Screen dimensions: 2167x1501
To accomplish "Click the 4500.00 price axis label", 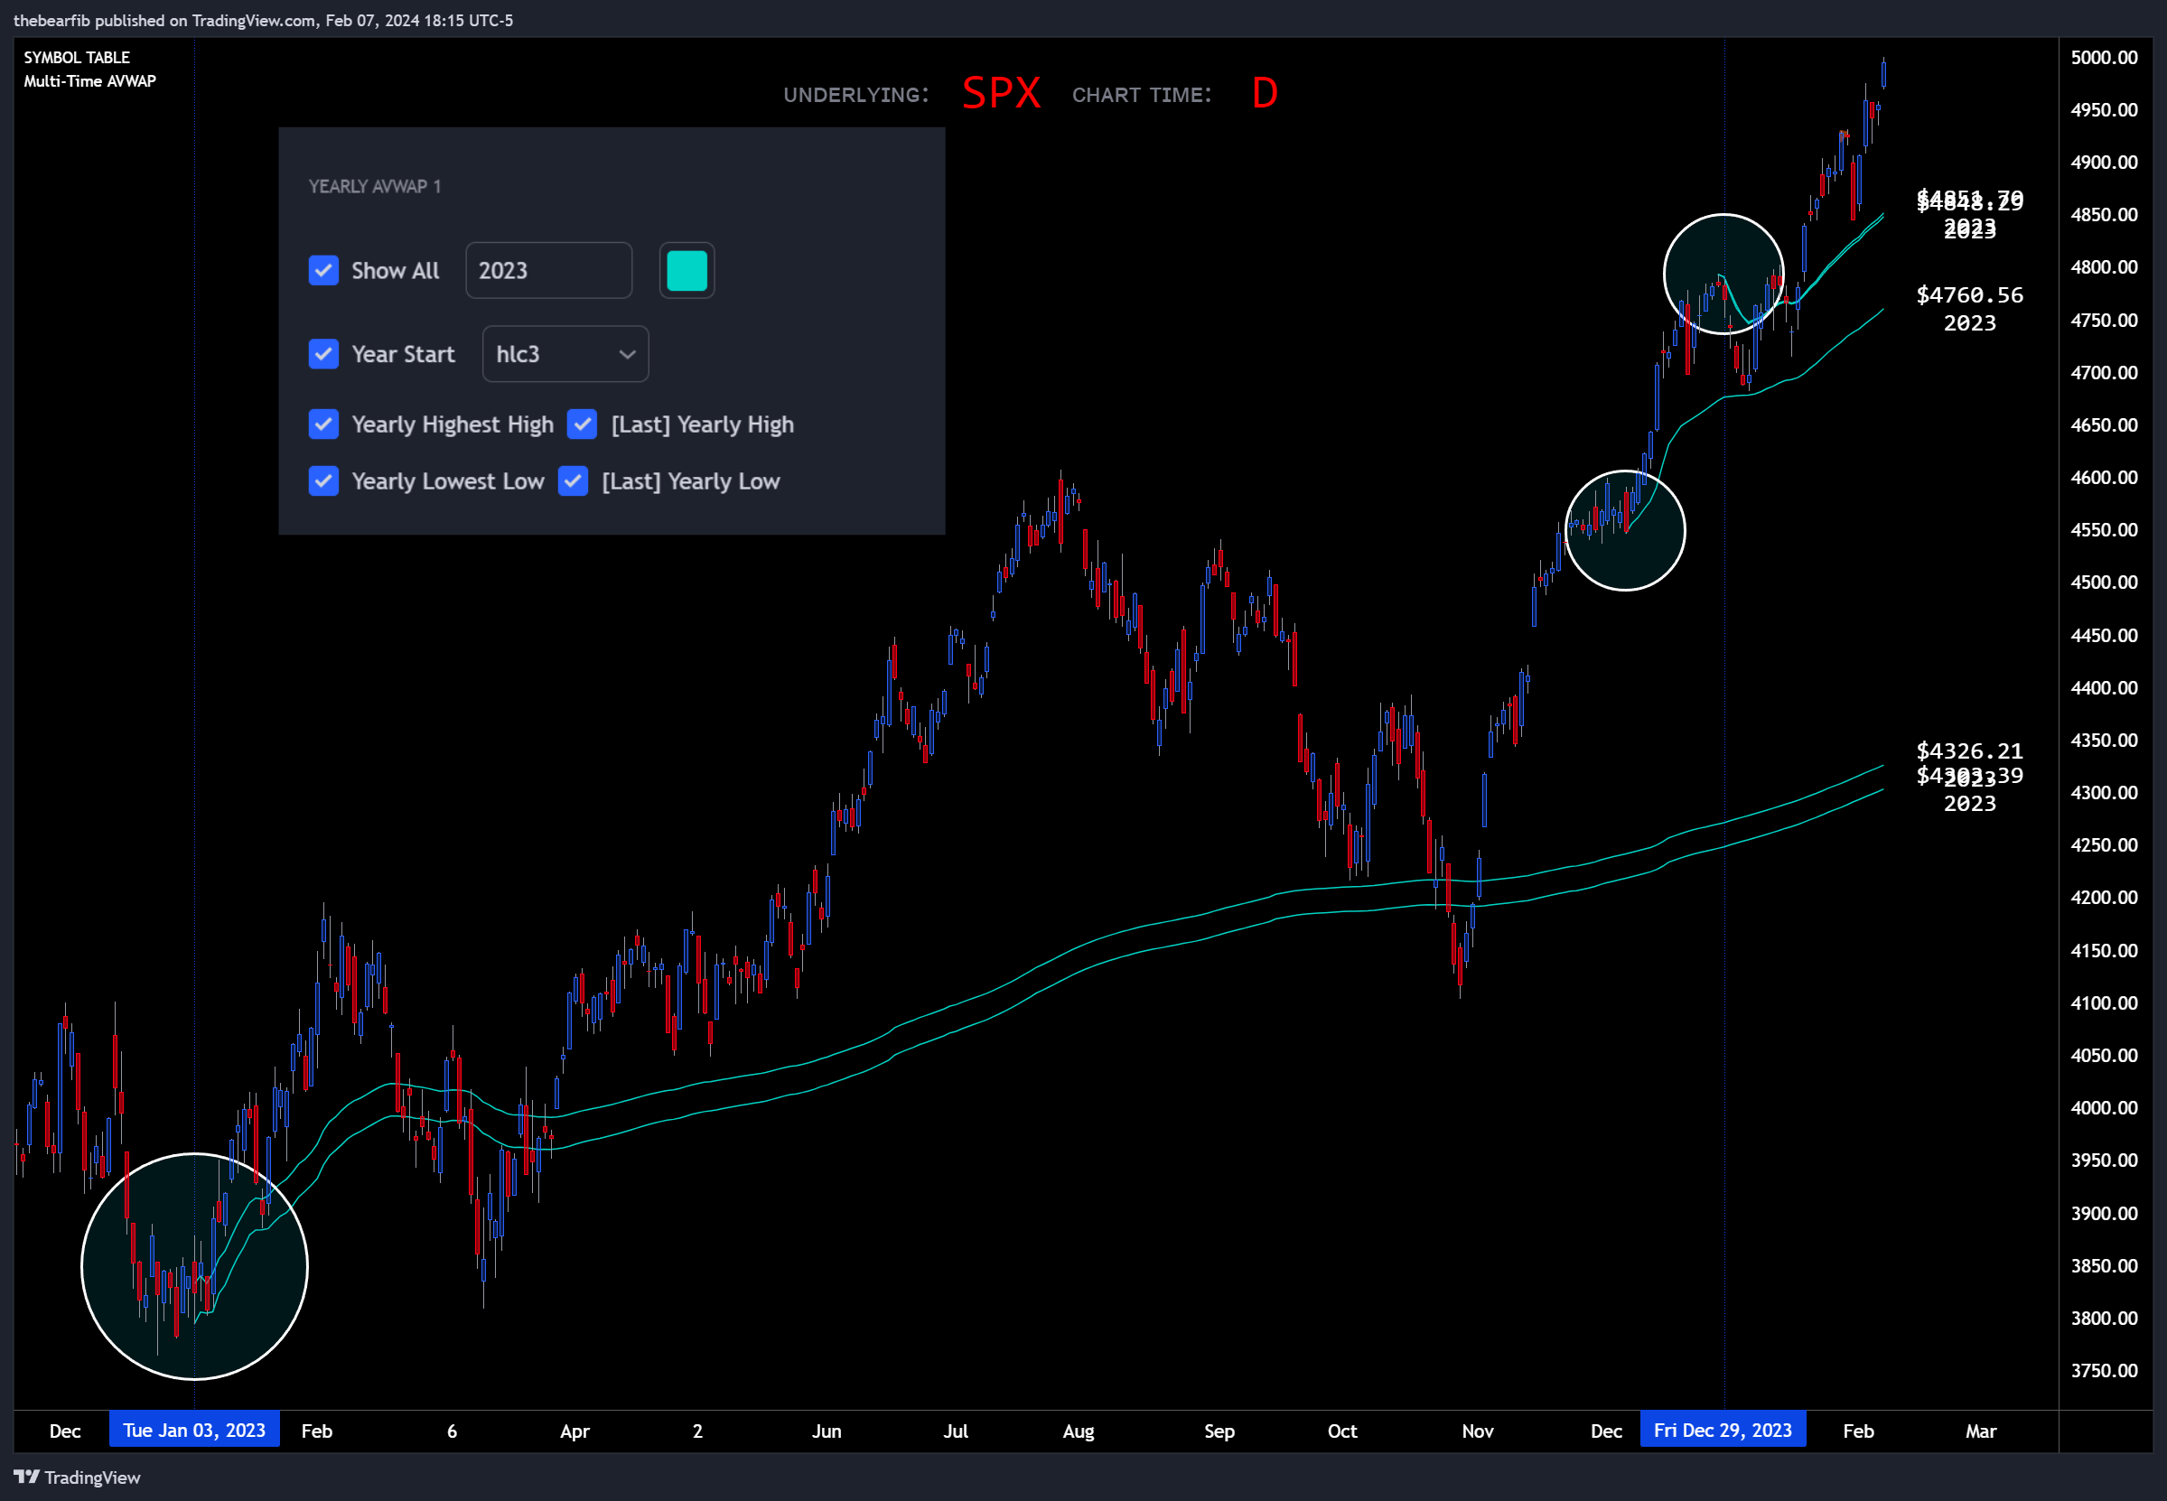I will 2104,583.
